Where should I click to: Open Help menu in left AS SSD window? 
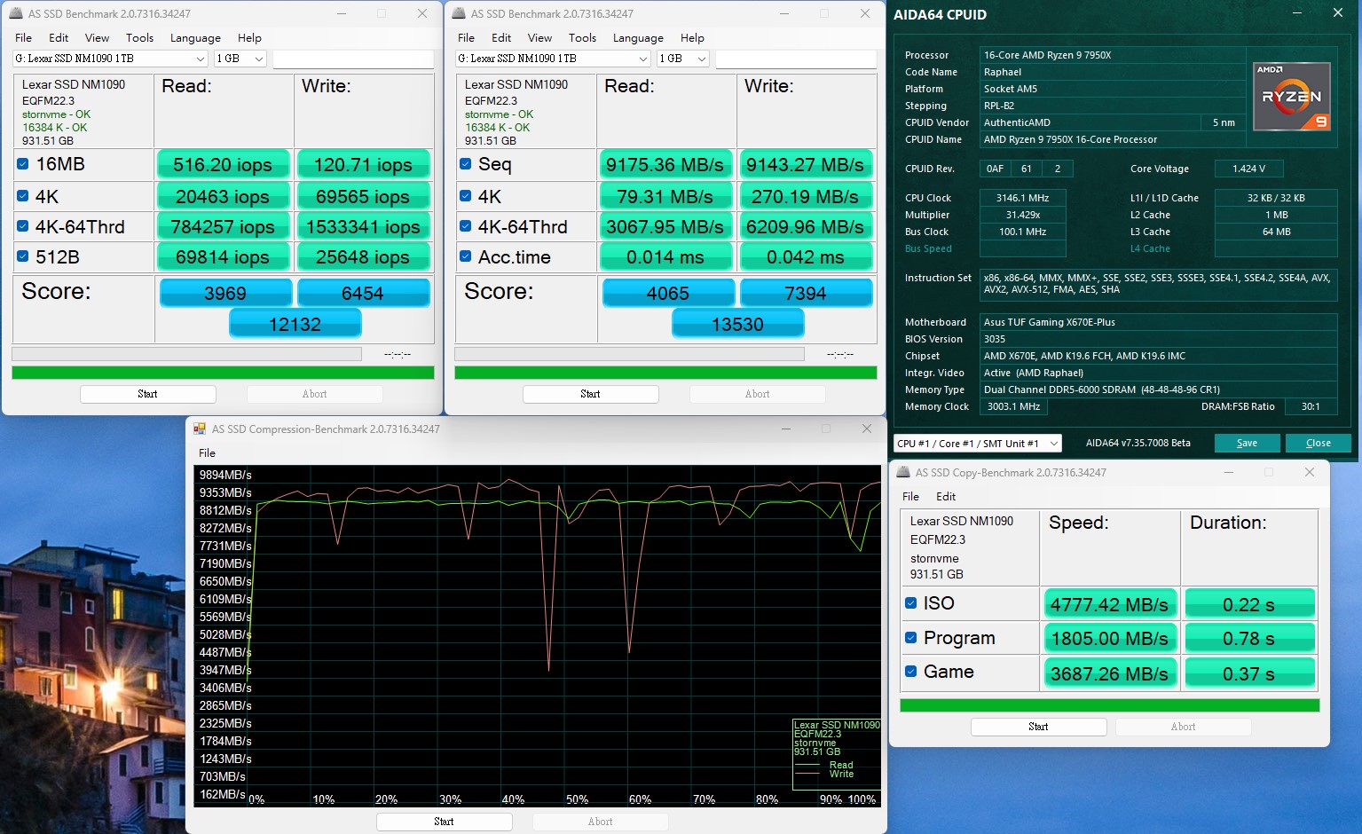tap(249, 37)
